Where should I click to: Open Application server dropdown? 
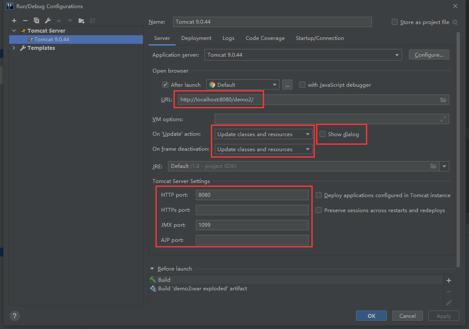[x=303, y=55]
